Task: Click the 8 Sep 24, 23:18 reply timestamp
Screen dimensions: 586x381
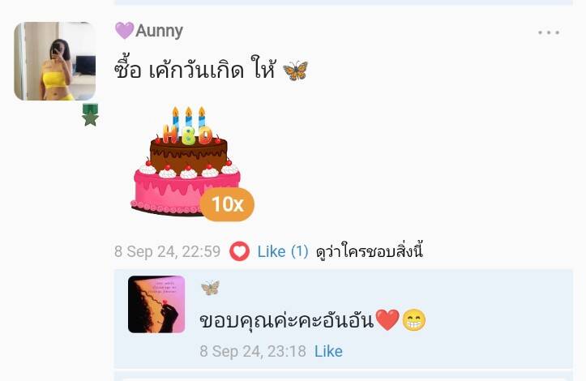Action: (253, 352)
